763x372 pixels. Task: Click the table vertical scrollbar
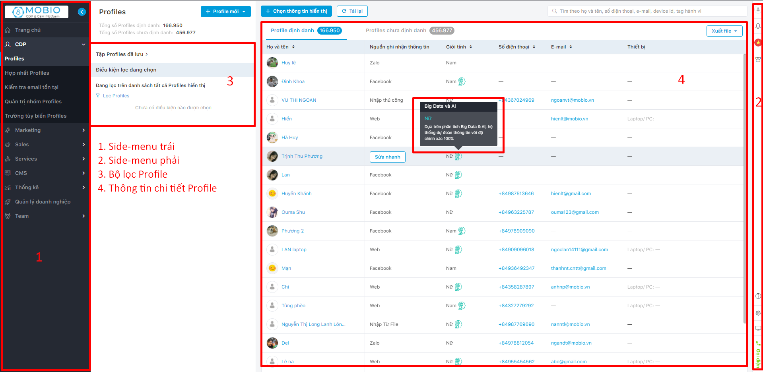[x=745, y=189]
